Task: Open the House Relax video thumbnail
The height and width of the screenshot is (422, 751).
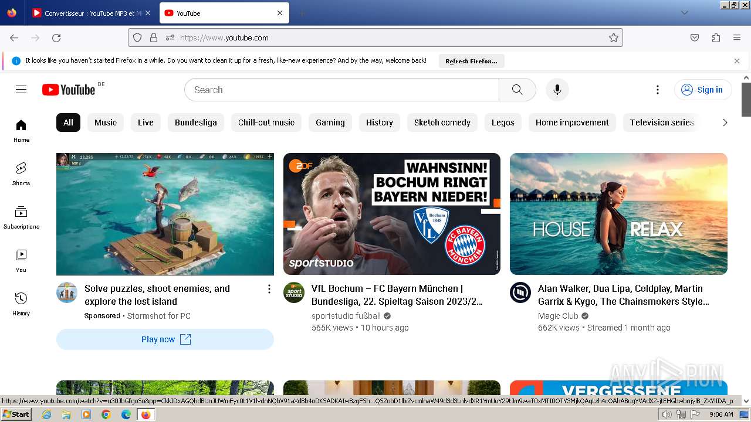Action: 618,214
